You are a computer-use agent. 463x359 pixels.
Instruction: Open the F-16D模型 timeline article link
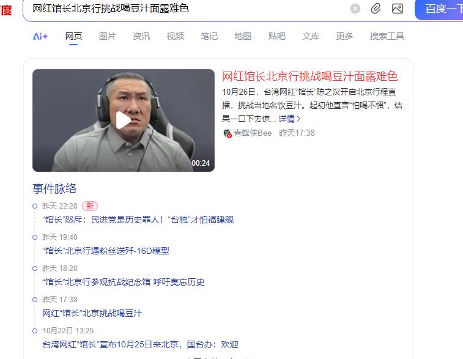coord(106,251)
